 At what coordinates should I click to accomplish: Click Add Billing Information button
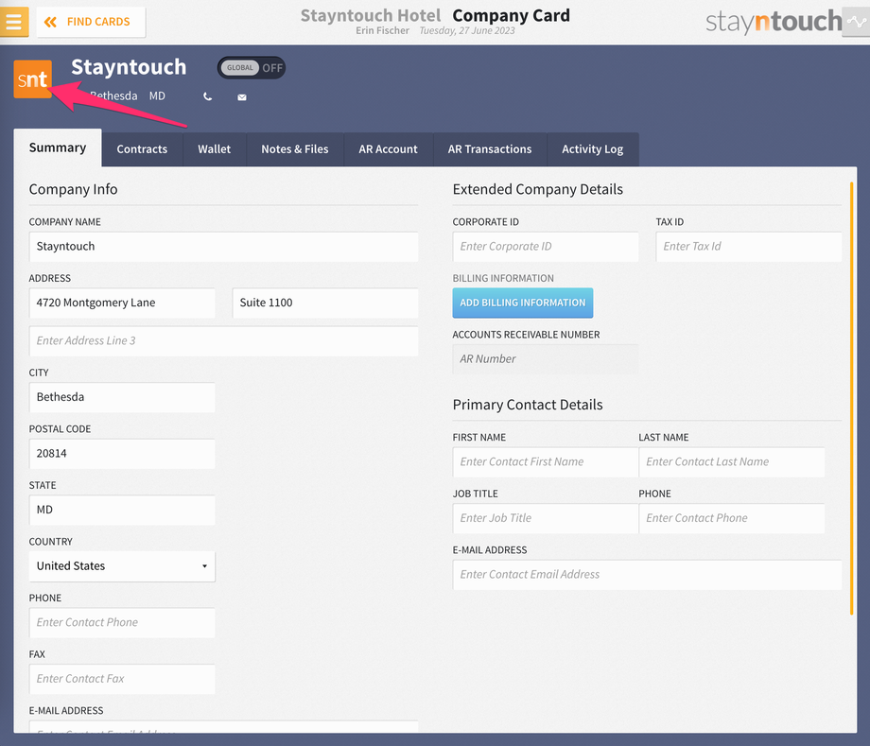pos(523,303)
